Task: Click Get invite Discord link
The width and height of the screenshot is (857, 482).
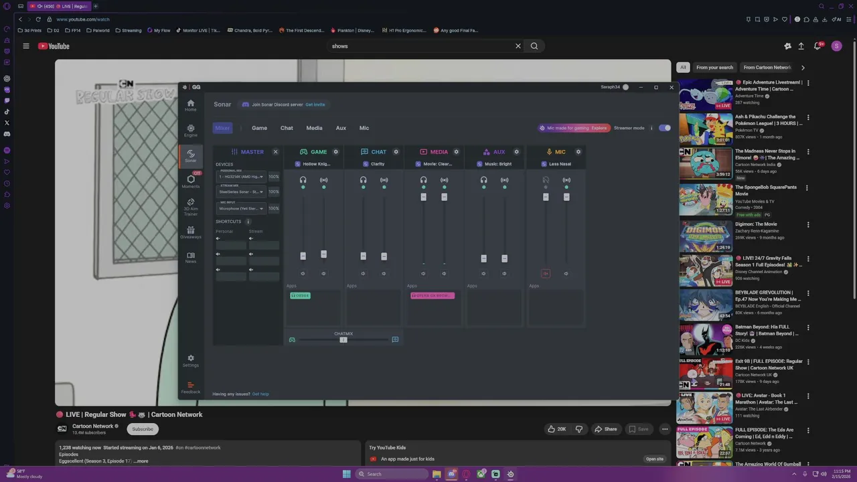Action: pos(315,104)
